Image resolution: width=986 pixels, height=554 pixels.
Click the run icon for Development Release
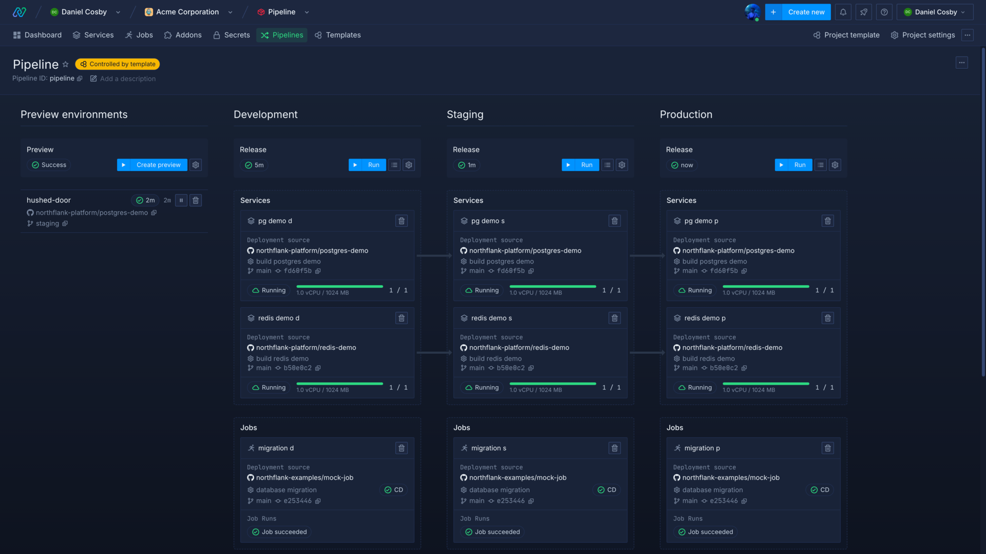[355, 165]
